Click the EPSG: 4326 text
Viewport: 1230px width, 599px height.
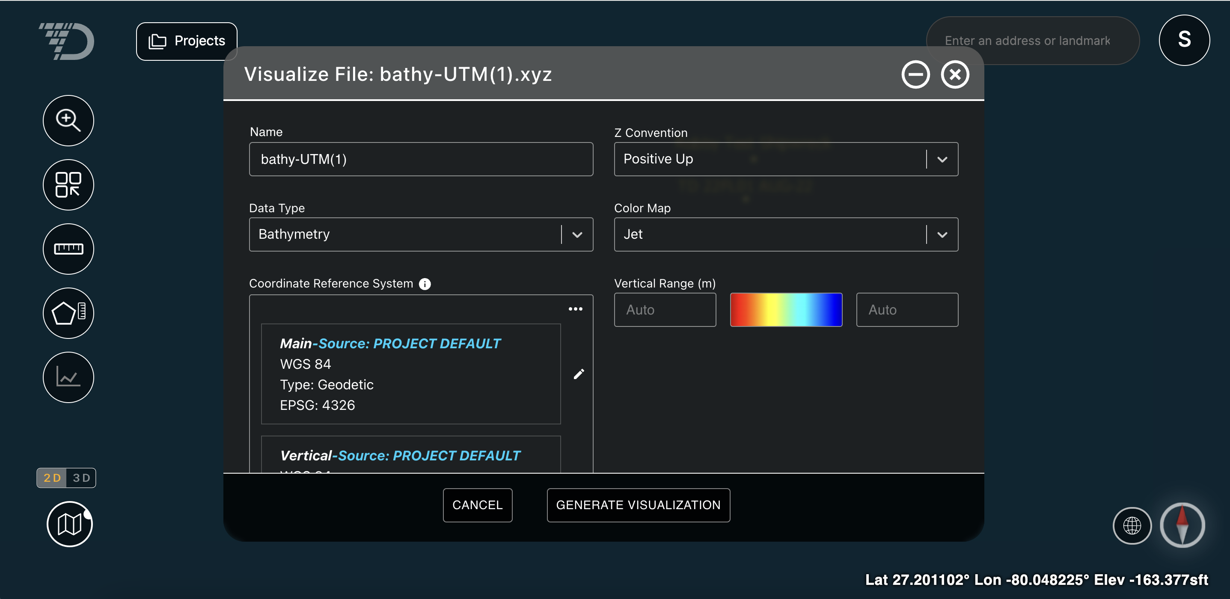[x=318, y=405]
